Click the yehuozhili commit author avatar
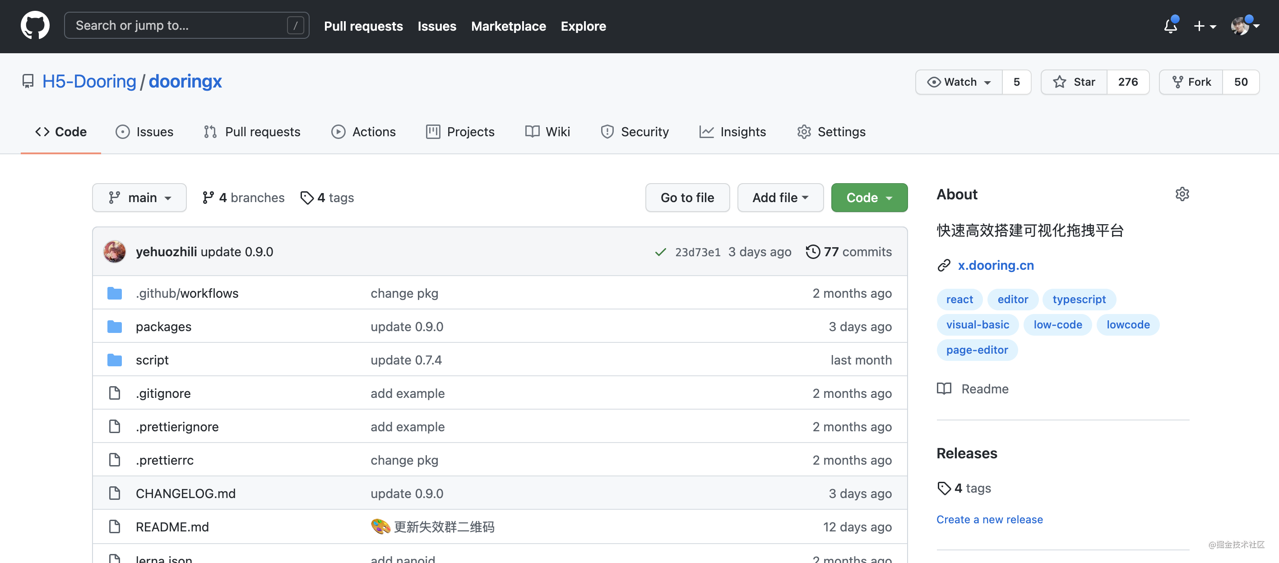1279x563 pixels. tap(114, 252)
